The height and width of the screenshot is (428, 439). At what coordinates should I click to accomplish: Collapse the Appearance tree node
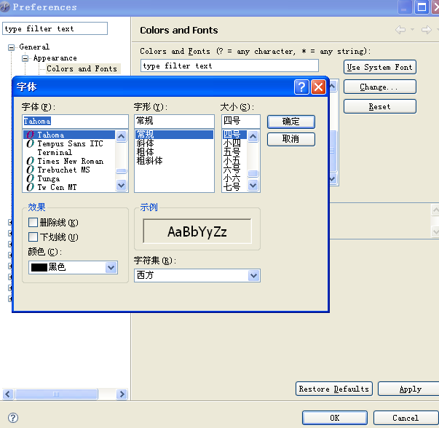pos(25,58)
